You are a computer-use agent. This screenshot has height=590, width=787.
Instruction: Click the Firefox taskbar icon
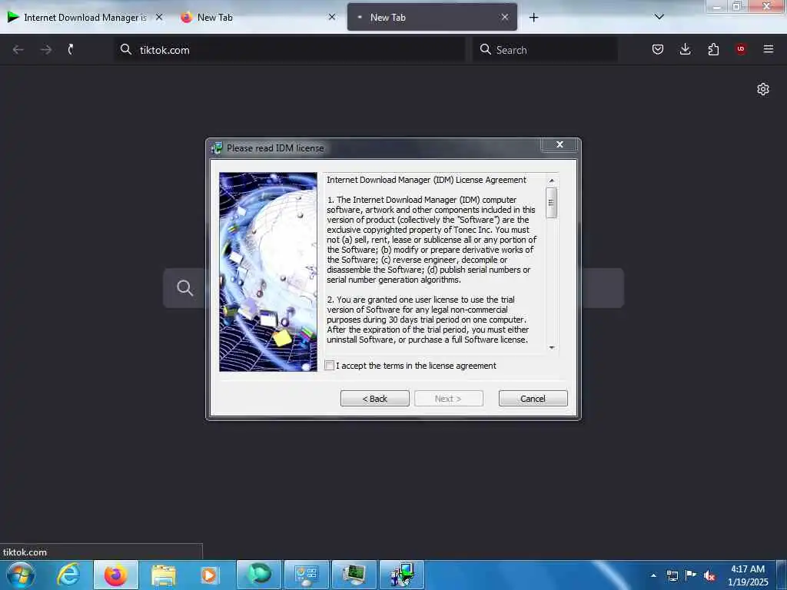coord(115,575)
